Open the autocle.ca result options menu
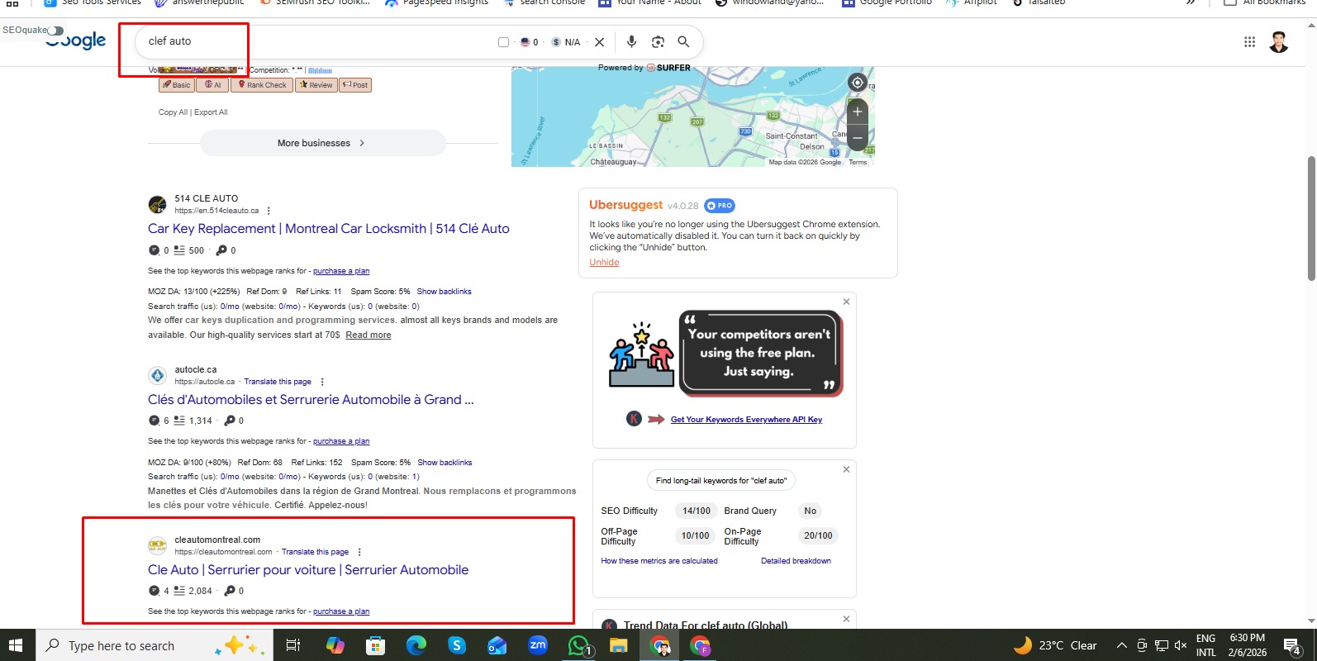The height and width of the screenshot is (661, 1317). point(322,382)
